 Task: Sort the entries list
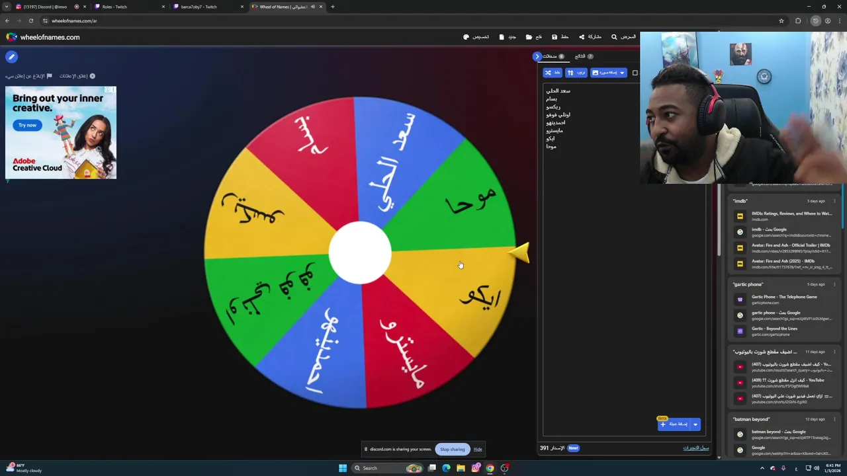coord(576,73)
